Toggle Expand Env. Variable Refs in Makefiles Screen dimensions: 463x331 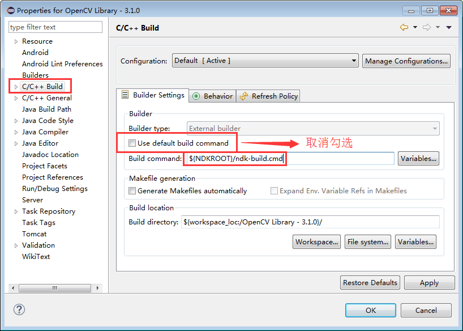pos(274,191)
